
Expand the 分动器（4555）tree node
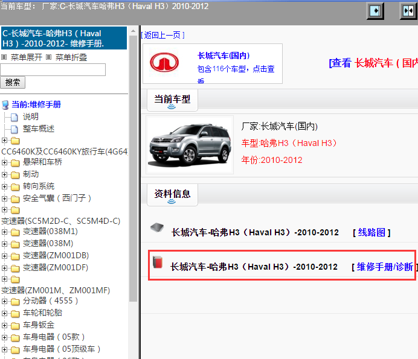click(x=4, y=301)
